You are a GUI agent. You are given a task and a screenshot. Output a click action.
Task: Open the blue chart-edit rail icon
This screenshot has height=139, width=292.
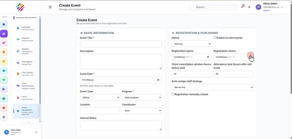tap(4, 89)
